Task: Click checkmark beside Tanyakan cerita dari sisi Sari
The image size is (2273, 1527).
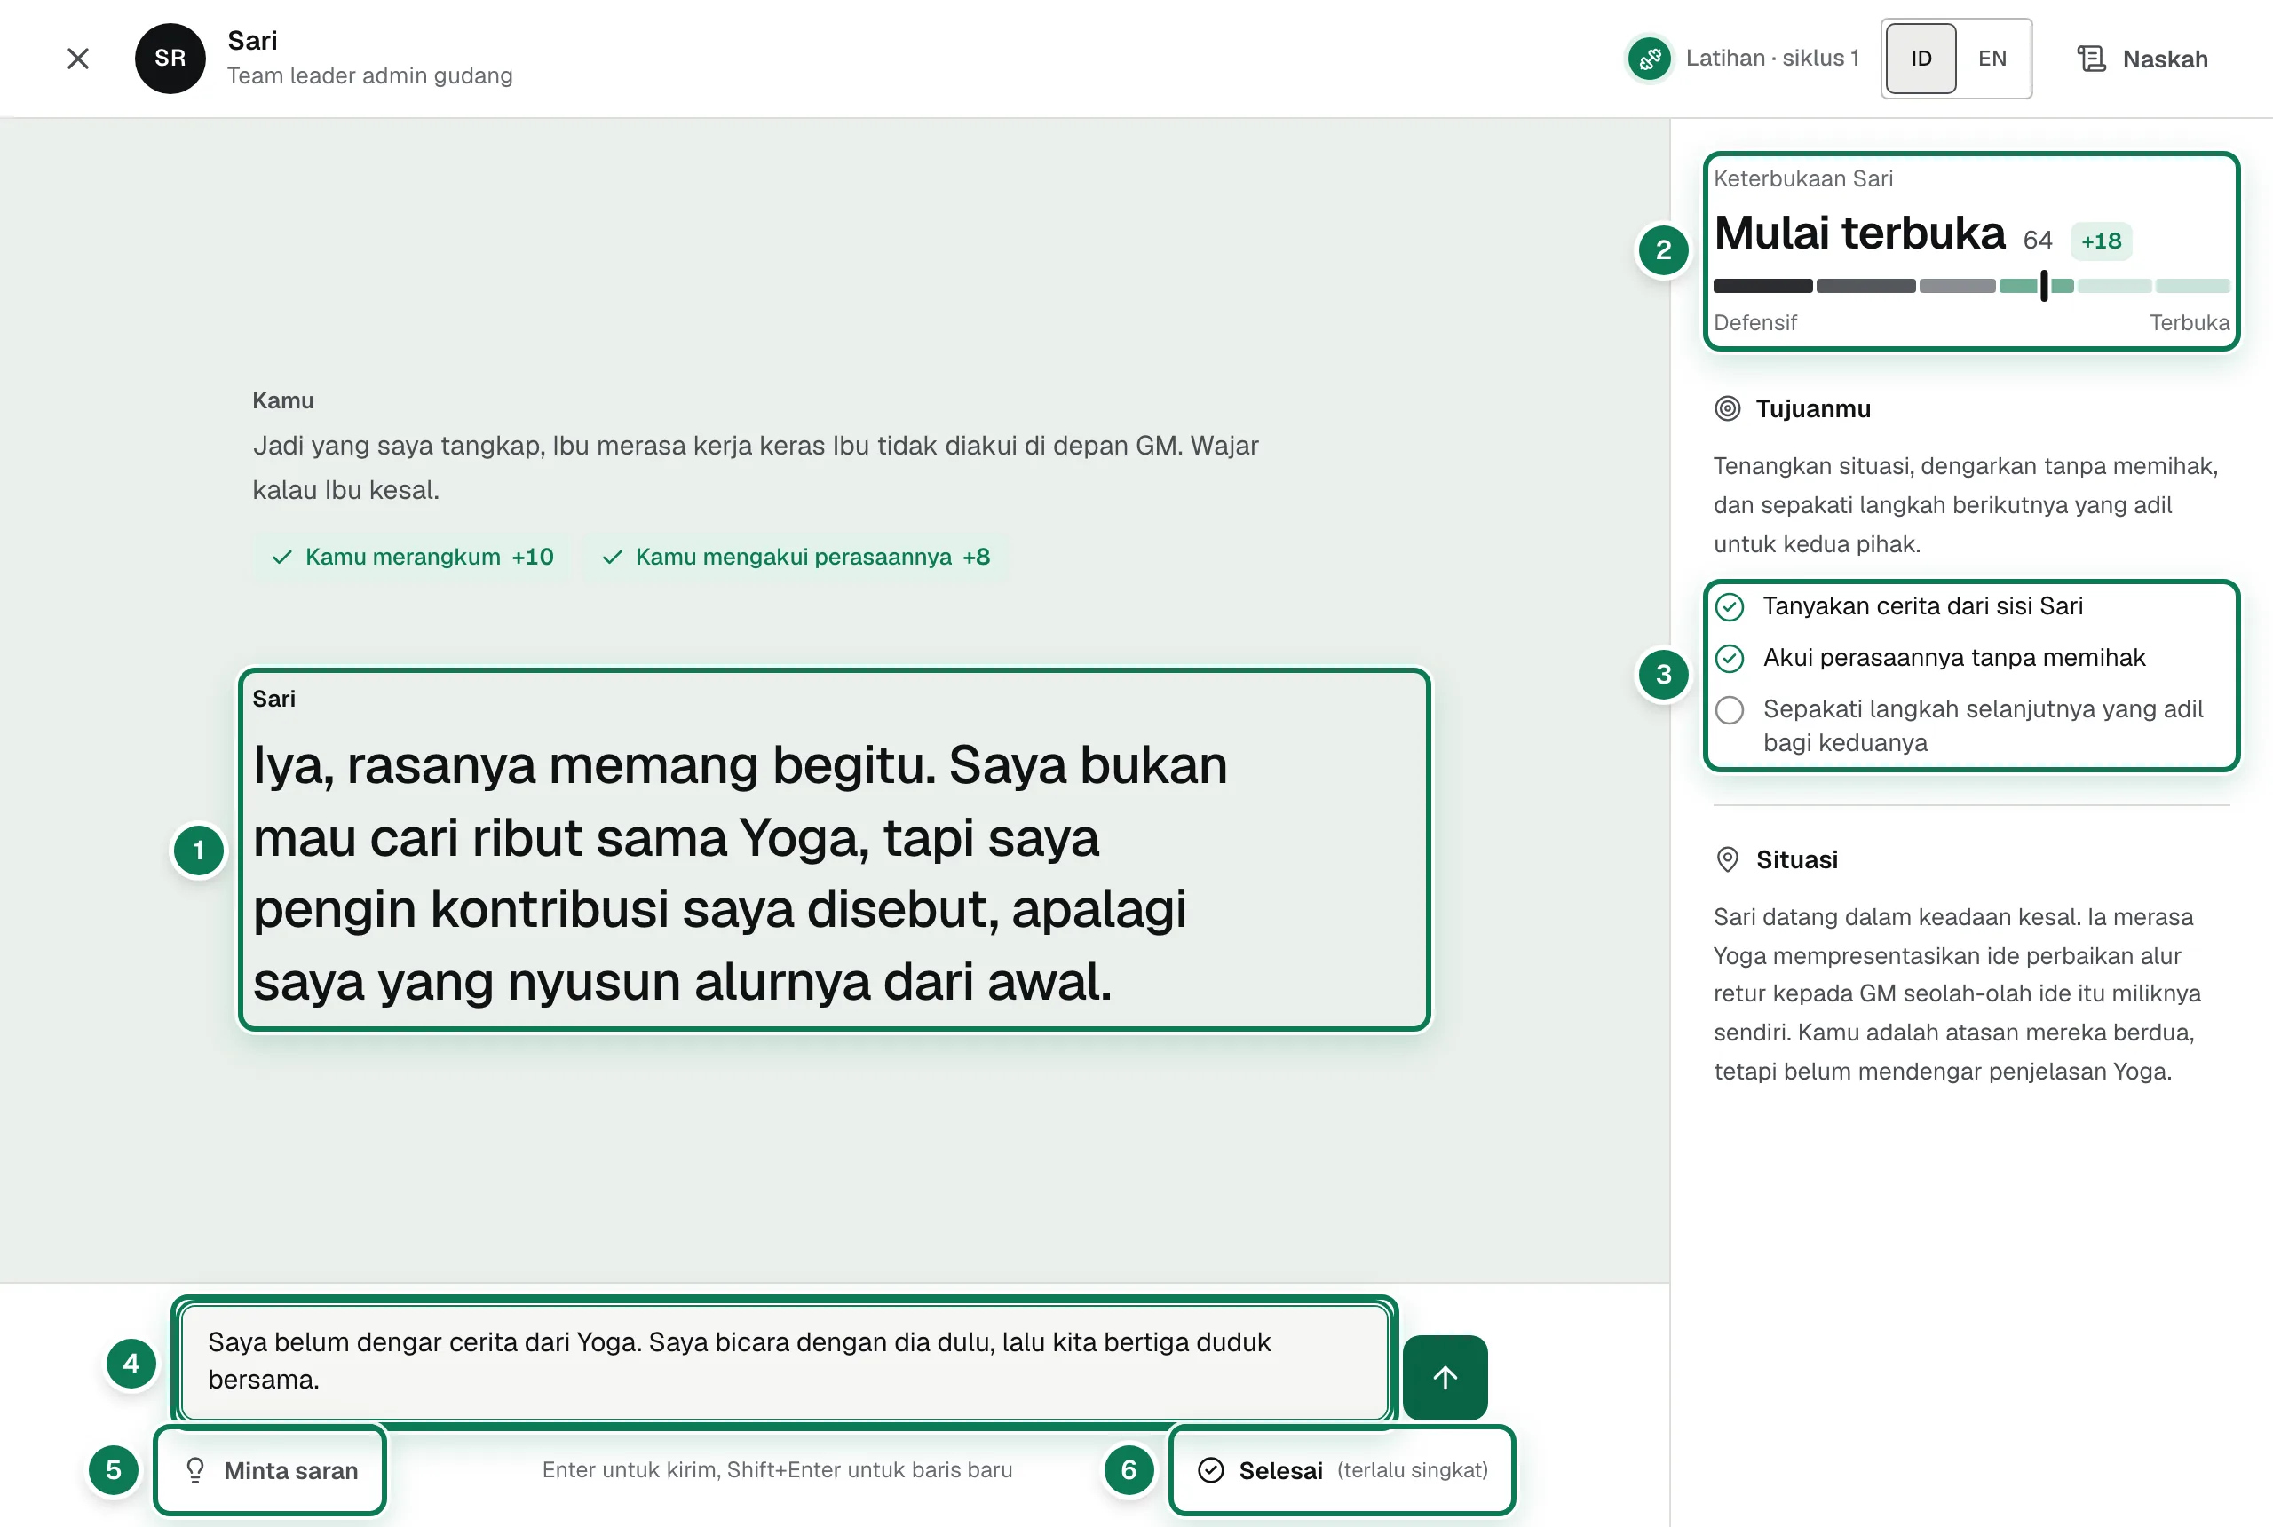Action: 1730,607
